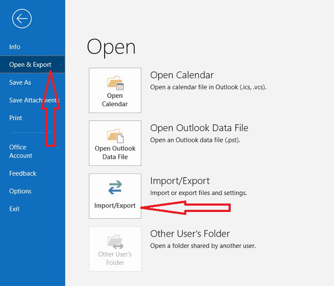Click the Import/Export arrows icon

[x=115, y=187]
